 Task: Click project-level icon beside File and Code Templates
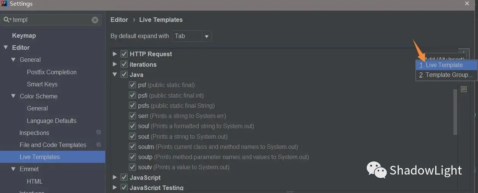98,145
